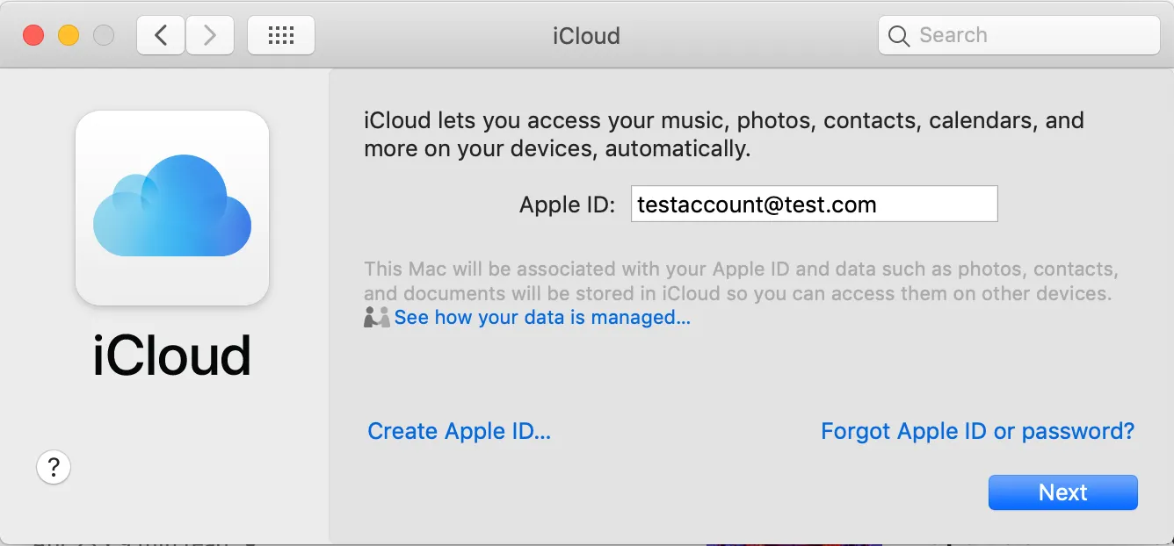
Task: Open See how your data is managed link
Action: pos(541,318)
